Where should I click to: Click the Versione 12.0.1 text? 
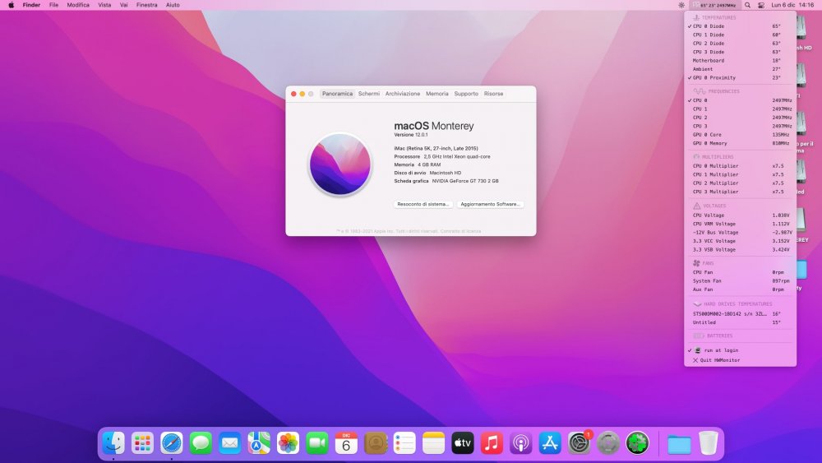(x=410, y=135)
